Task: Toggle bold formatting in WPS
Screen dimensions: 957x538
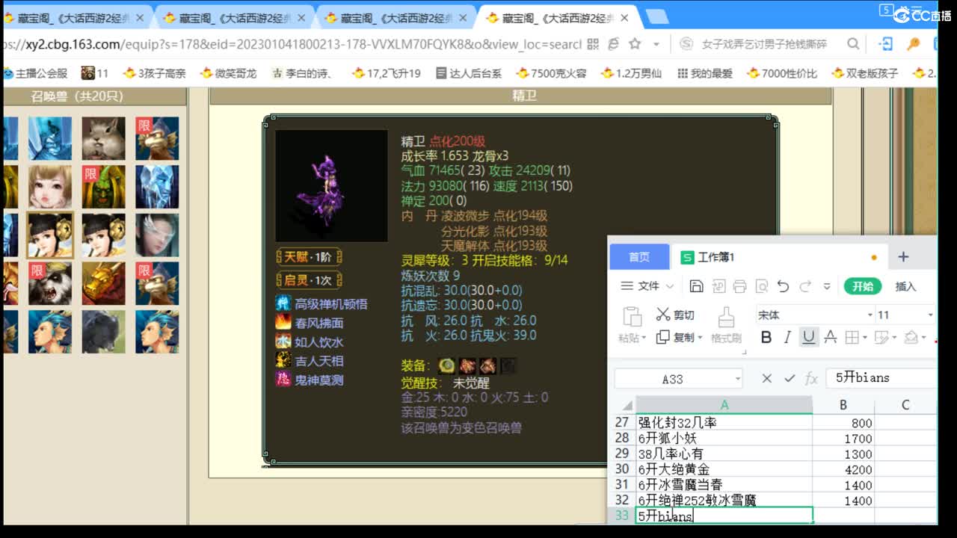Action: tap(766, 337)
